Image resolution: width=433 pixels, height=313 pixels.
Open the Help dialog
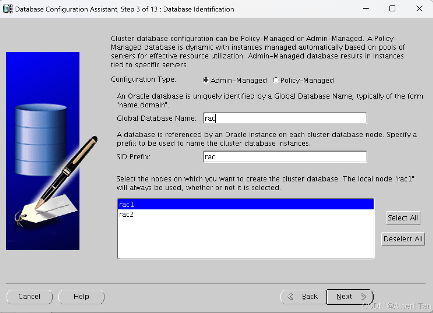pos(81,297)
